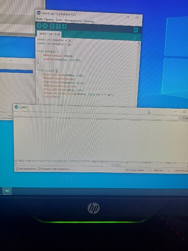This screenshot has height=251, width=188.
Task: Click Arduino logo in COM11 title bar
Action: pos(17,107)
